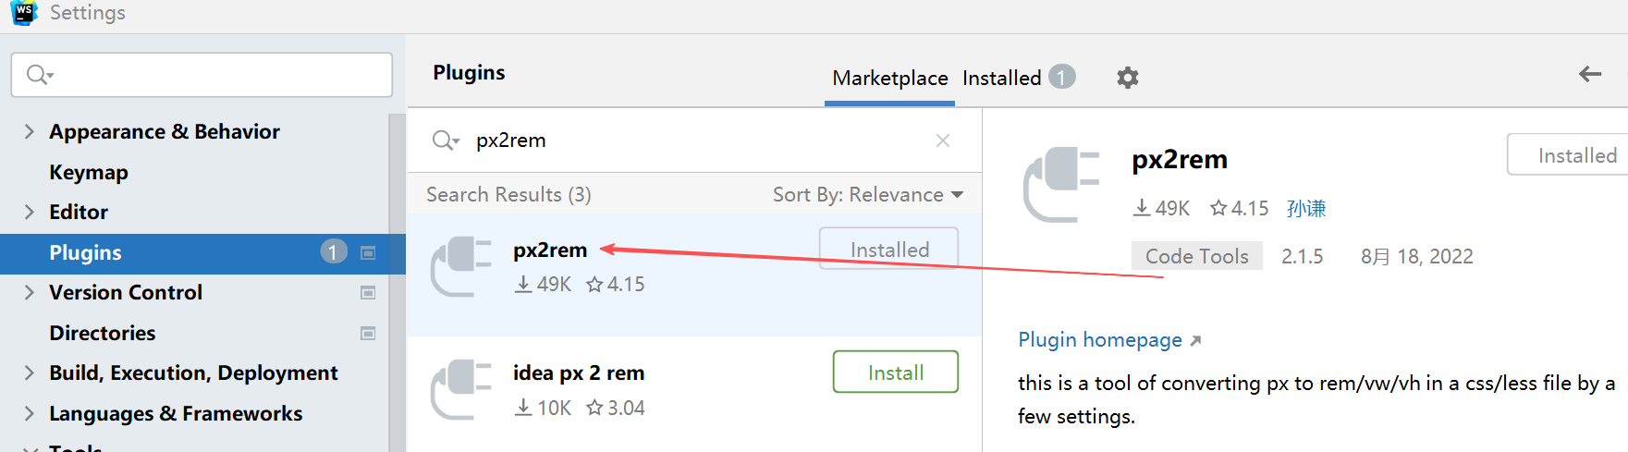Clear the px2rem plugin search text
Image resolution: width=1628 pixels, height=452 pixels.
tap(943, 140)
